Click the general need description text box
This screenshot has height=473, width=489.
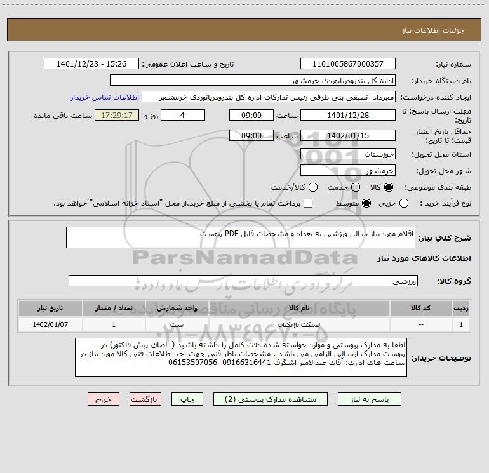(241, 237)
